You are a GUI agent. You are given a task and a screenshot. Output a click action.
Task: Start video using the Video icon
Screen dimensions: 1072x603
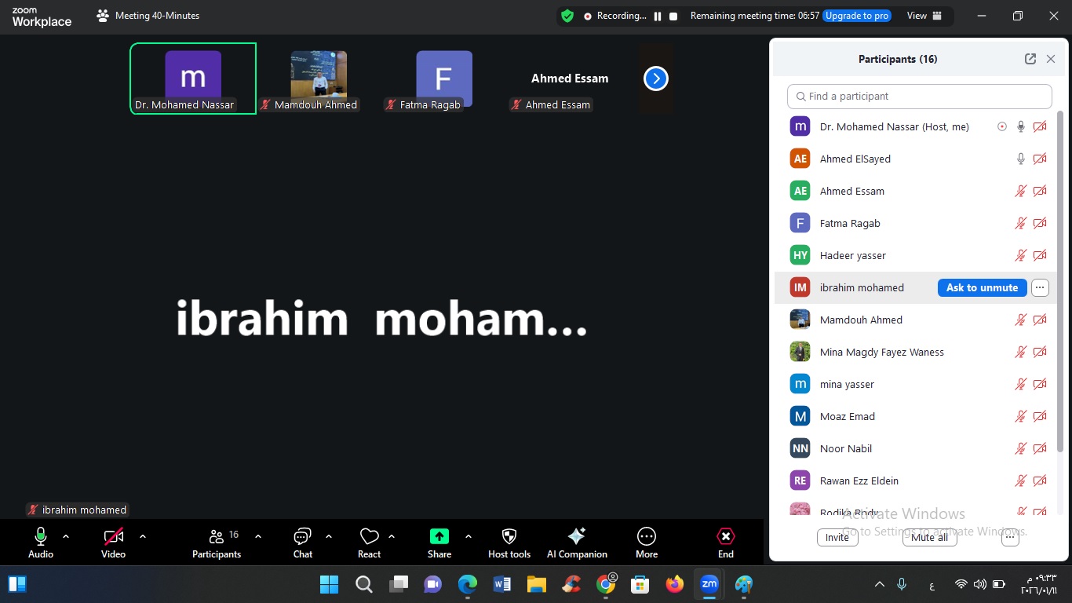(x=113, y=537)
